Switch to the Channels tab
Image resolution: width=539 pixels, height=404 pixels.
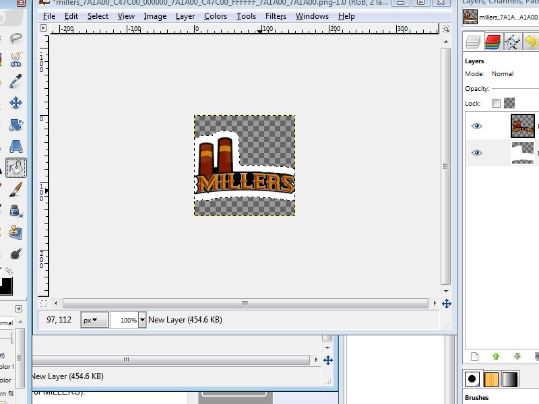(x=493, y=42)
